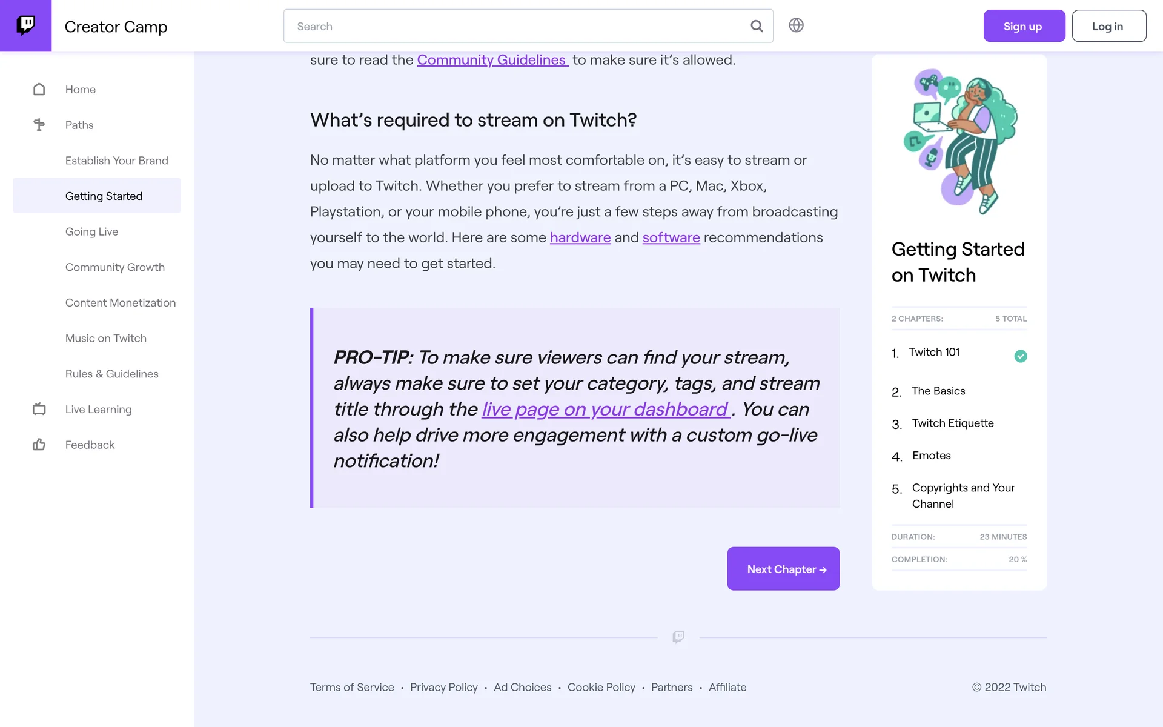Click the Paths signpost icon
This screenshot has height=727, width=1163.
coord(39,125)
